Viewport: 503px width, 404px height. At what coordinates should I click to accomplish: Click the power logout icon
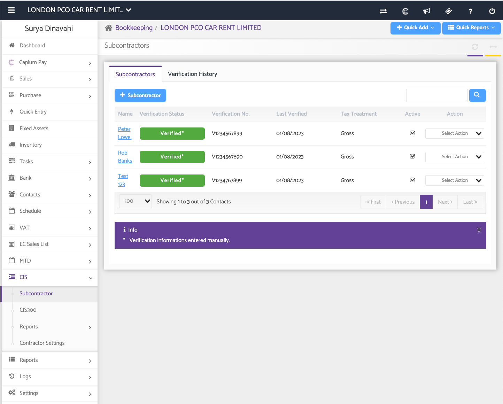[492, 11]
